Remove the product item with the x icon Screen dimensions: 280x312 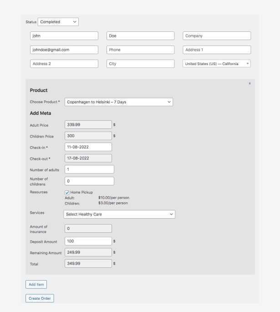click(249, 83)
